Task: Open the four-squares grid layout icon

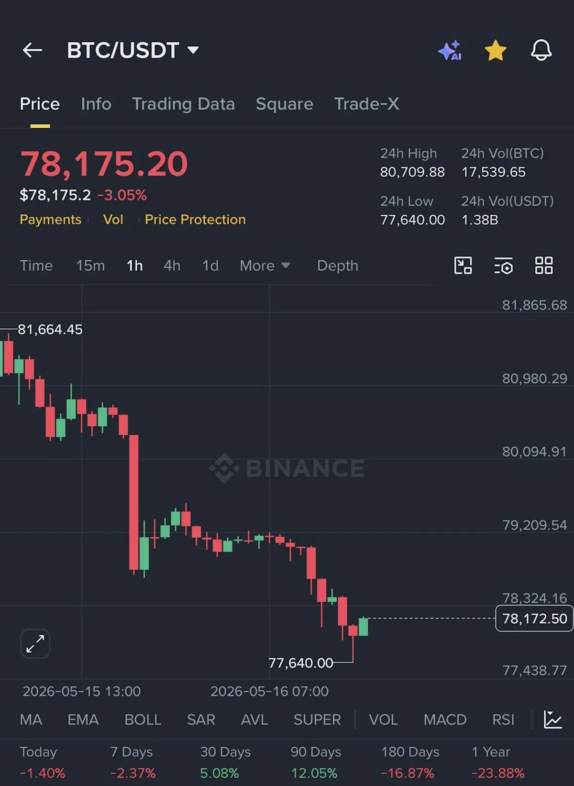Action: coord(544,266)
